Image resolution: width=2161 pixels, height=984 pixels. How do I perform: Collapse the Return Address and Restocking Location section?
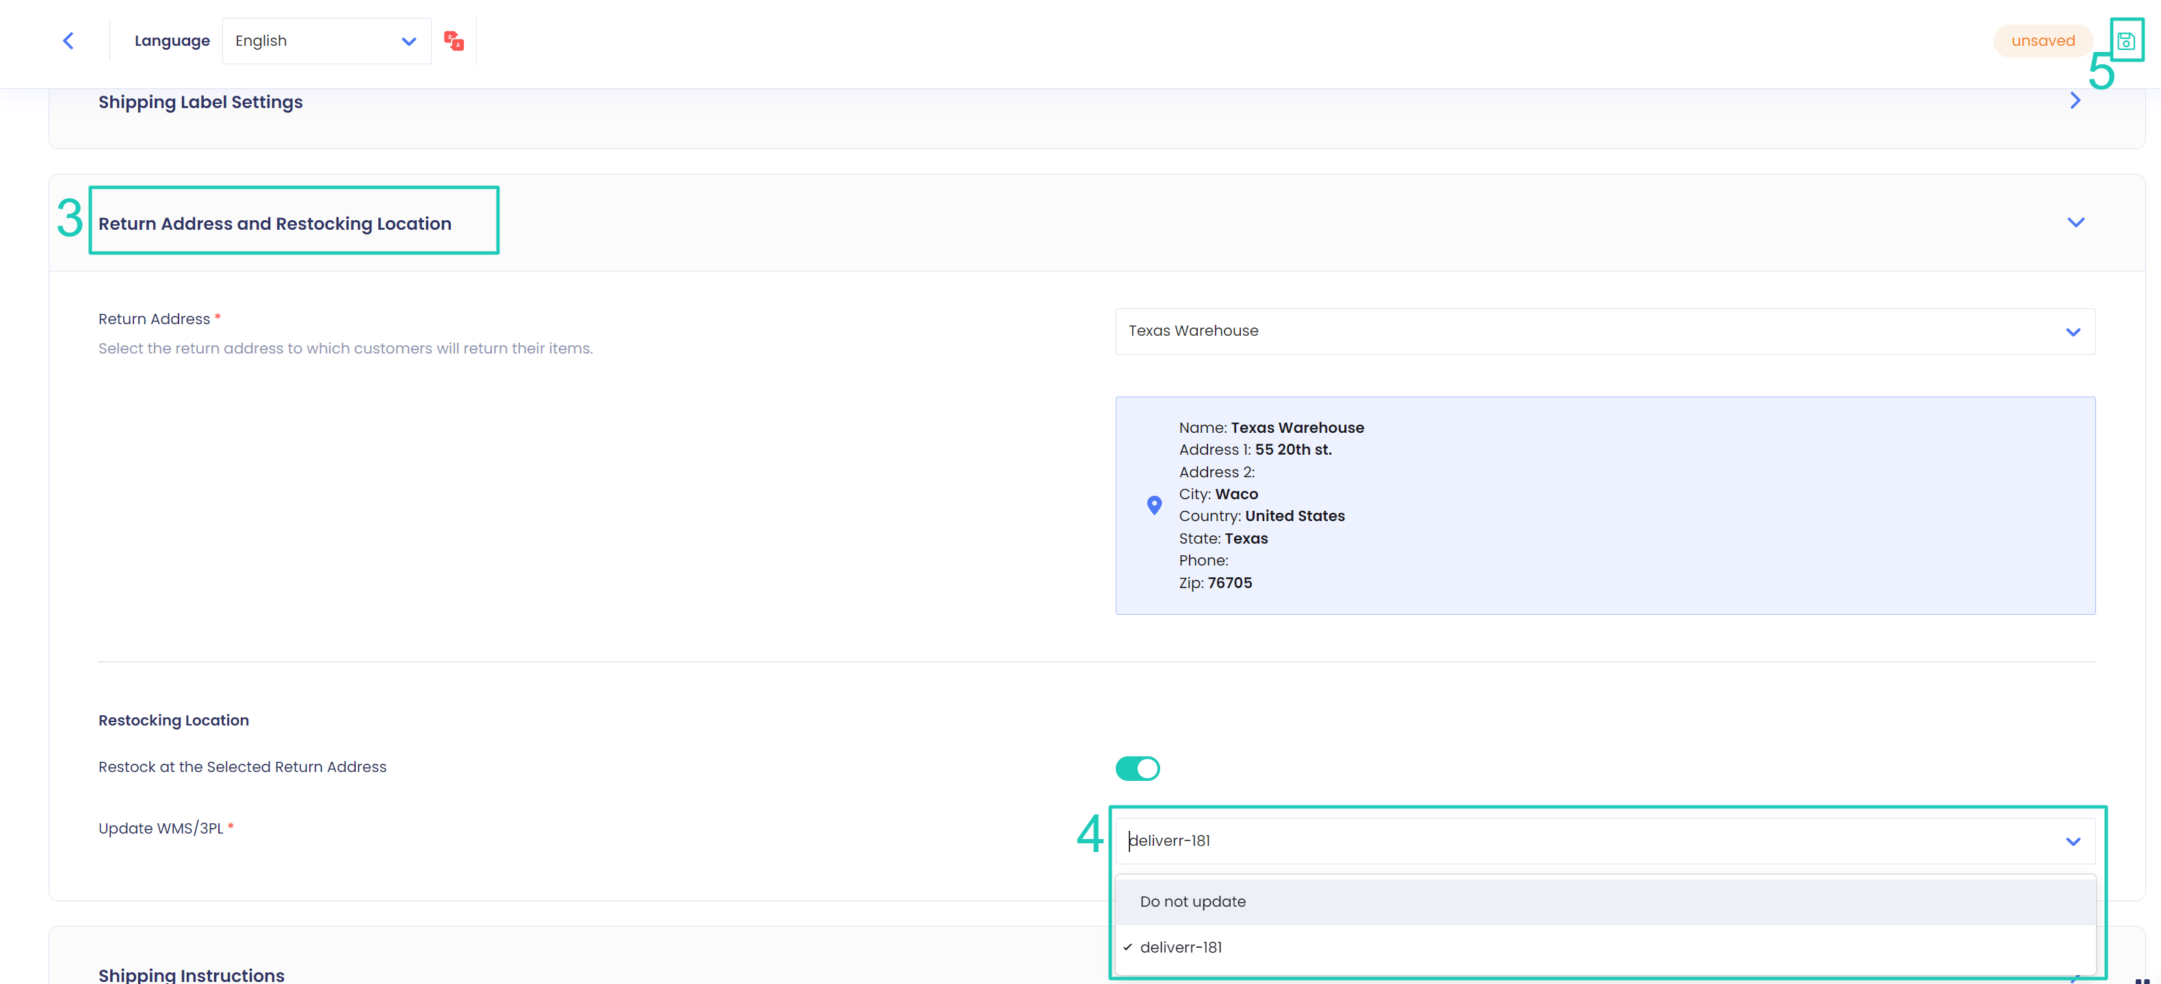click(2076, 222)
